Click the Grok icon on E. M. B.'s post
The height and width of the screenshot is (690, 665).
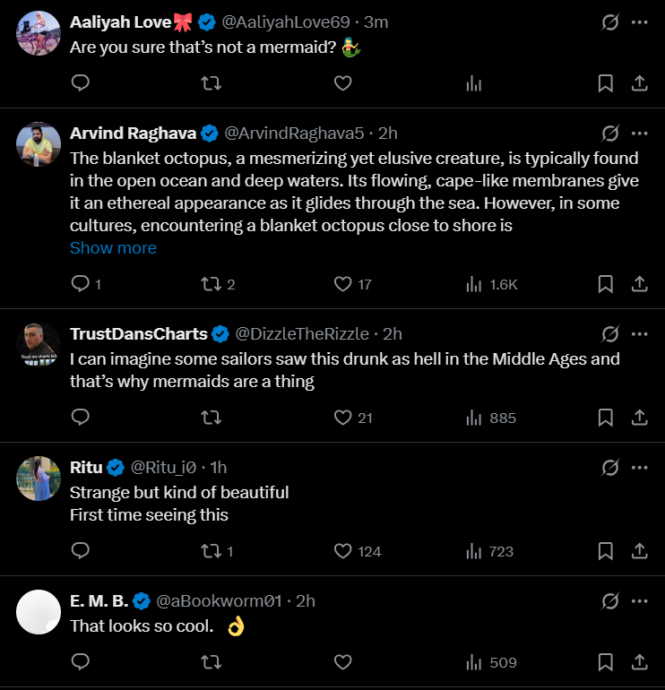(x=610, y=600)
